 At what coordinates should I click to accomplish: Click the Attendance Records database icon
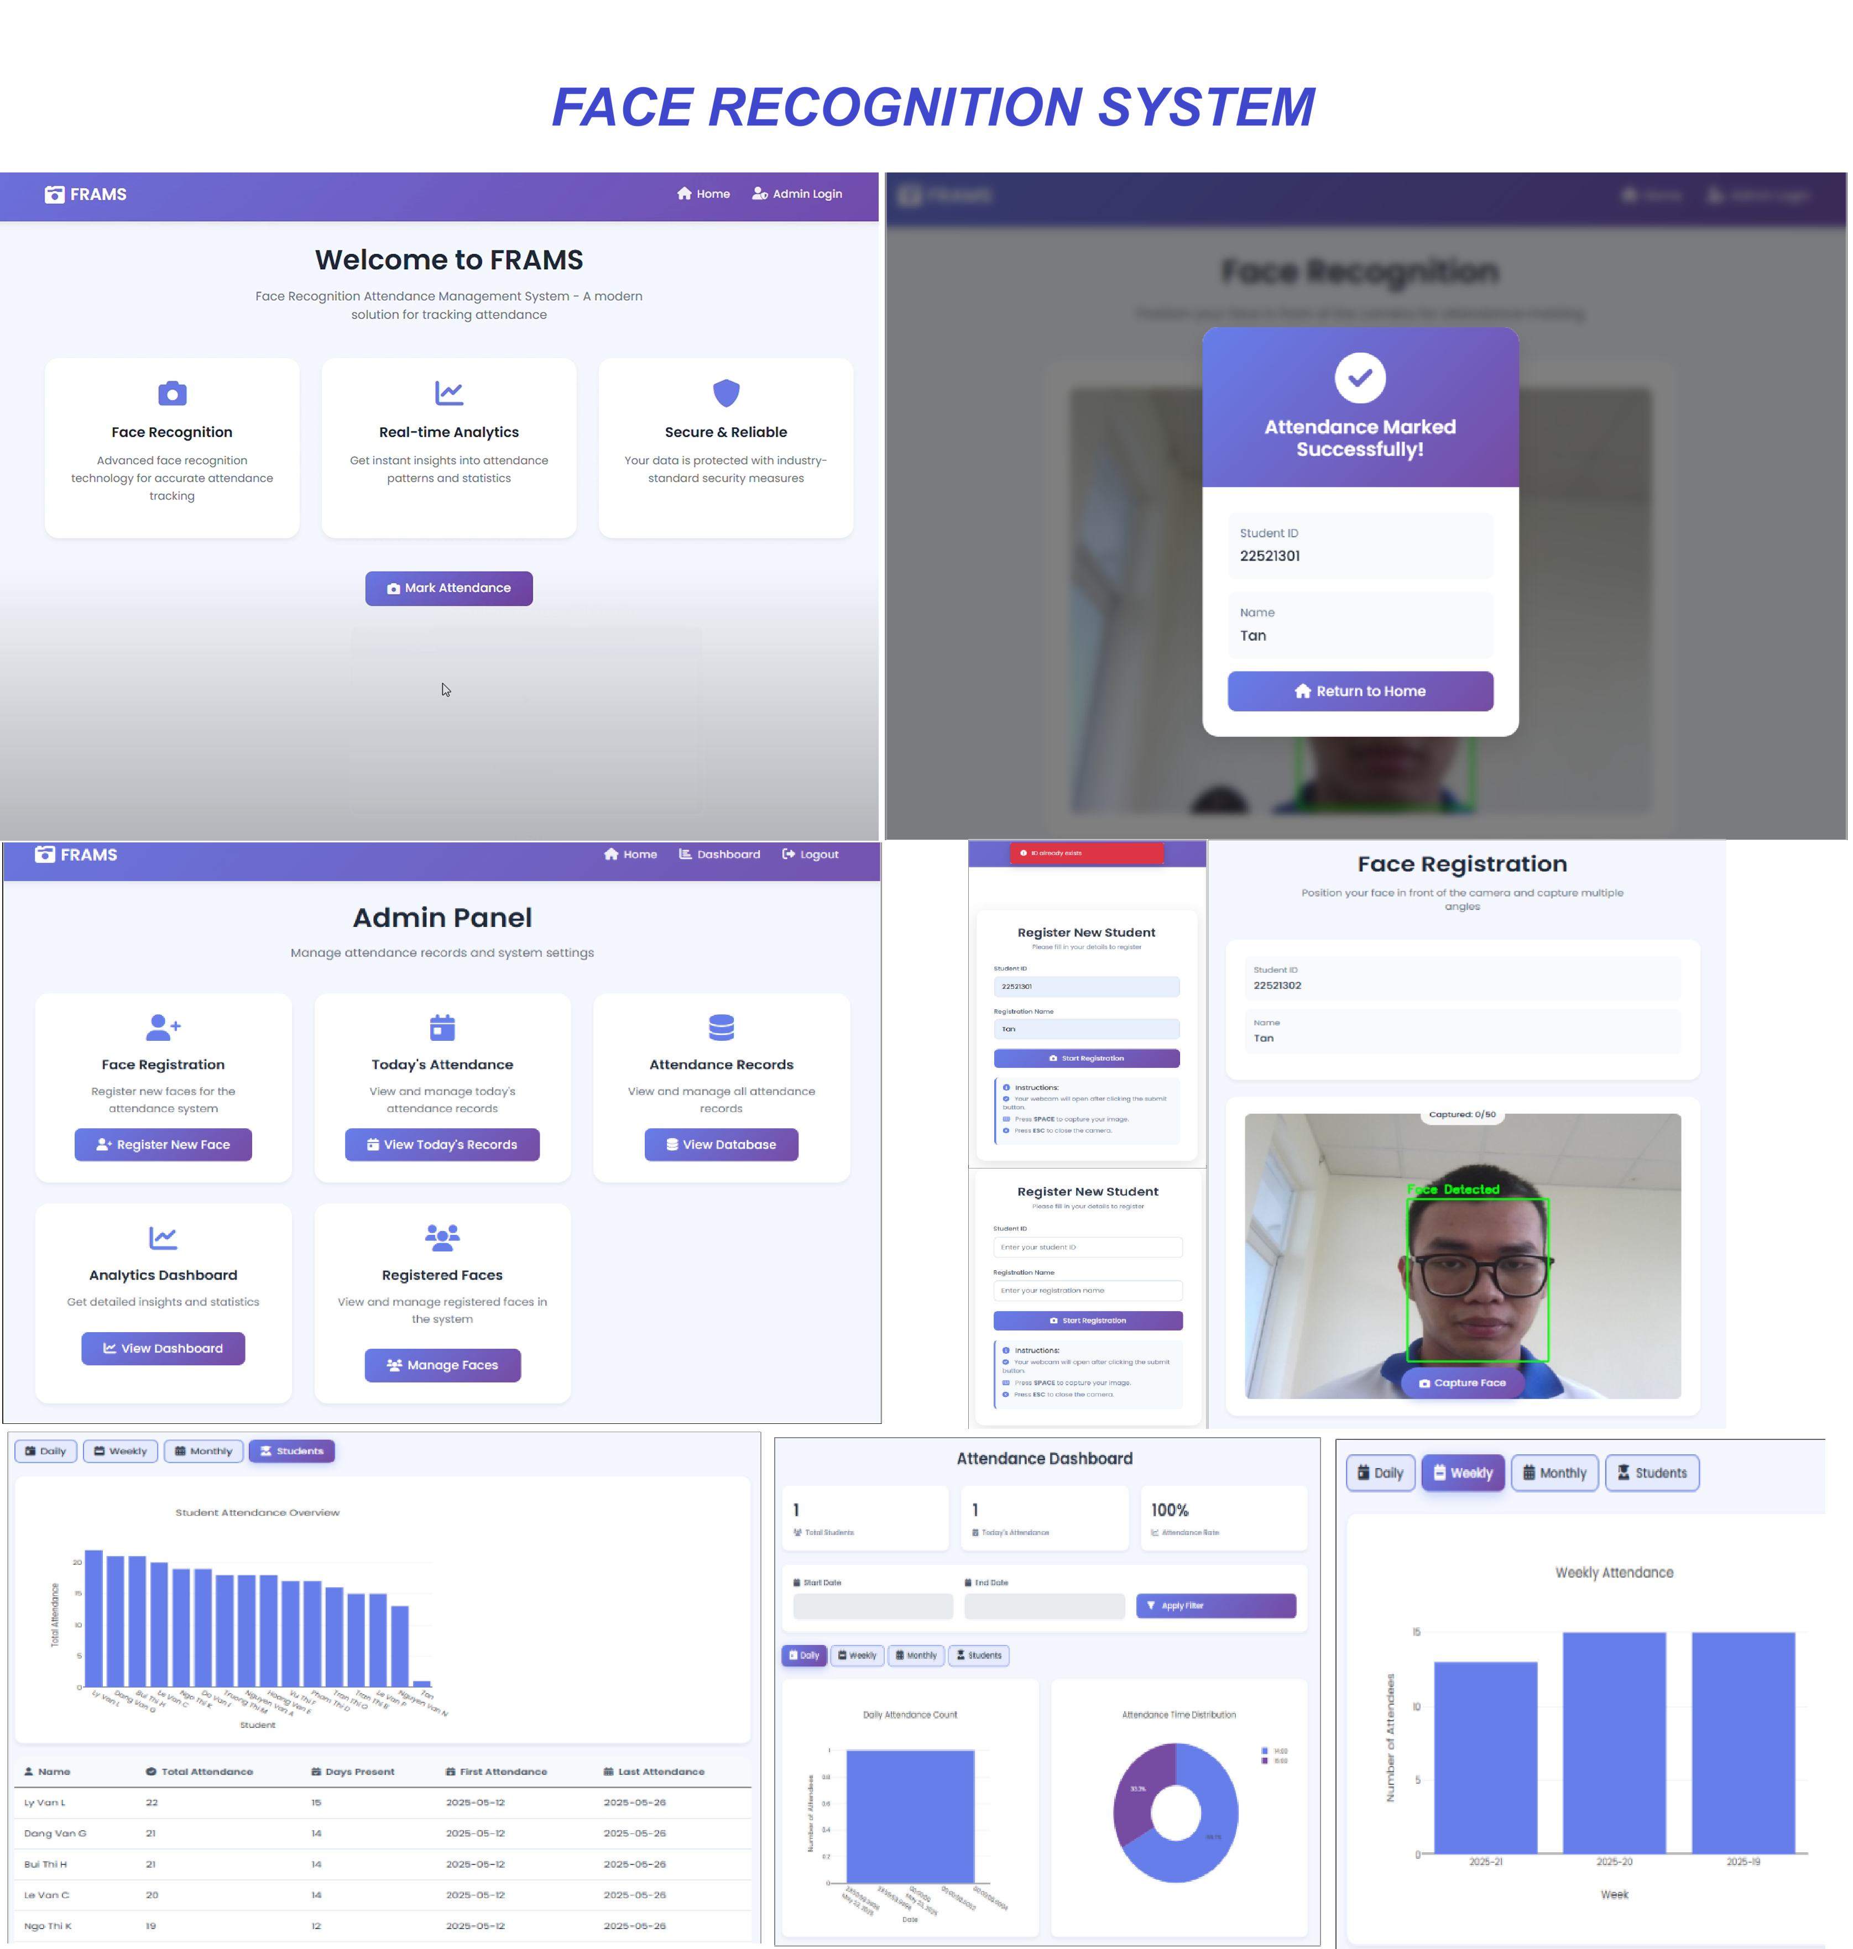click(722, 1029)
